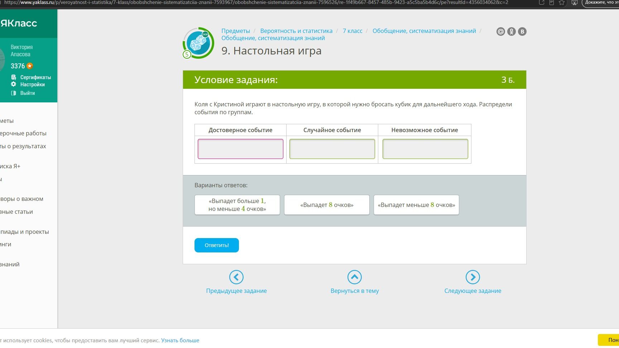
Task: Click the share page icon in address bar
Action: click(542, 3)
